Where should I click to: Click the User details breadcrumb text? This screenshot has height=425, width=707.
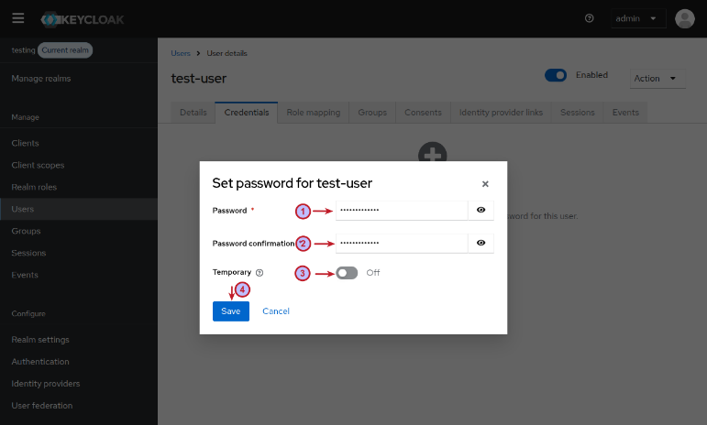226,53
